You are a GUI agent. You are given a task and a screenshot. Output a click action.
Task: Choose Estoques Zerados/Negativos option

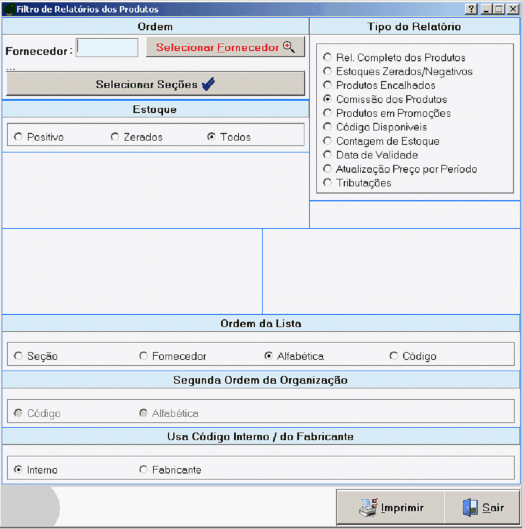point(327,71)
